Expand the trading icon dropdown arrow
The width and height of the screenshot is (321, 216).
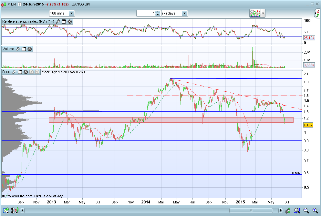point(263,13)
